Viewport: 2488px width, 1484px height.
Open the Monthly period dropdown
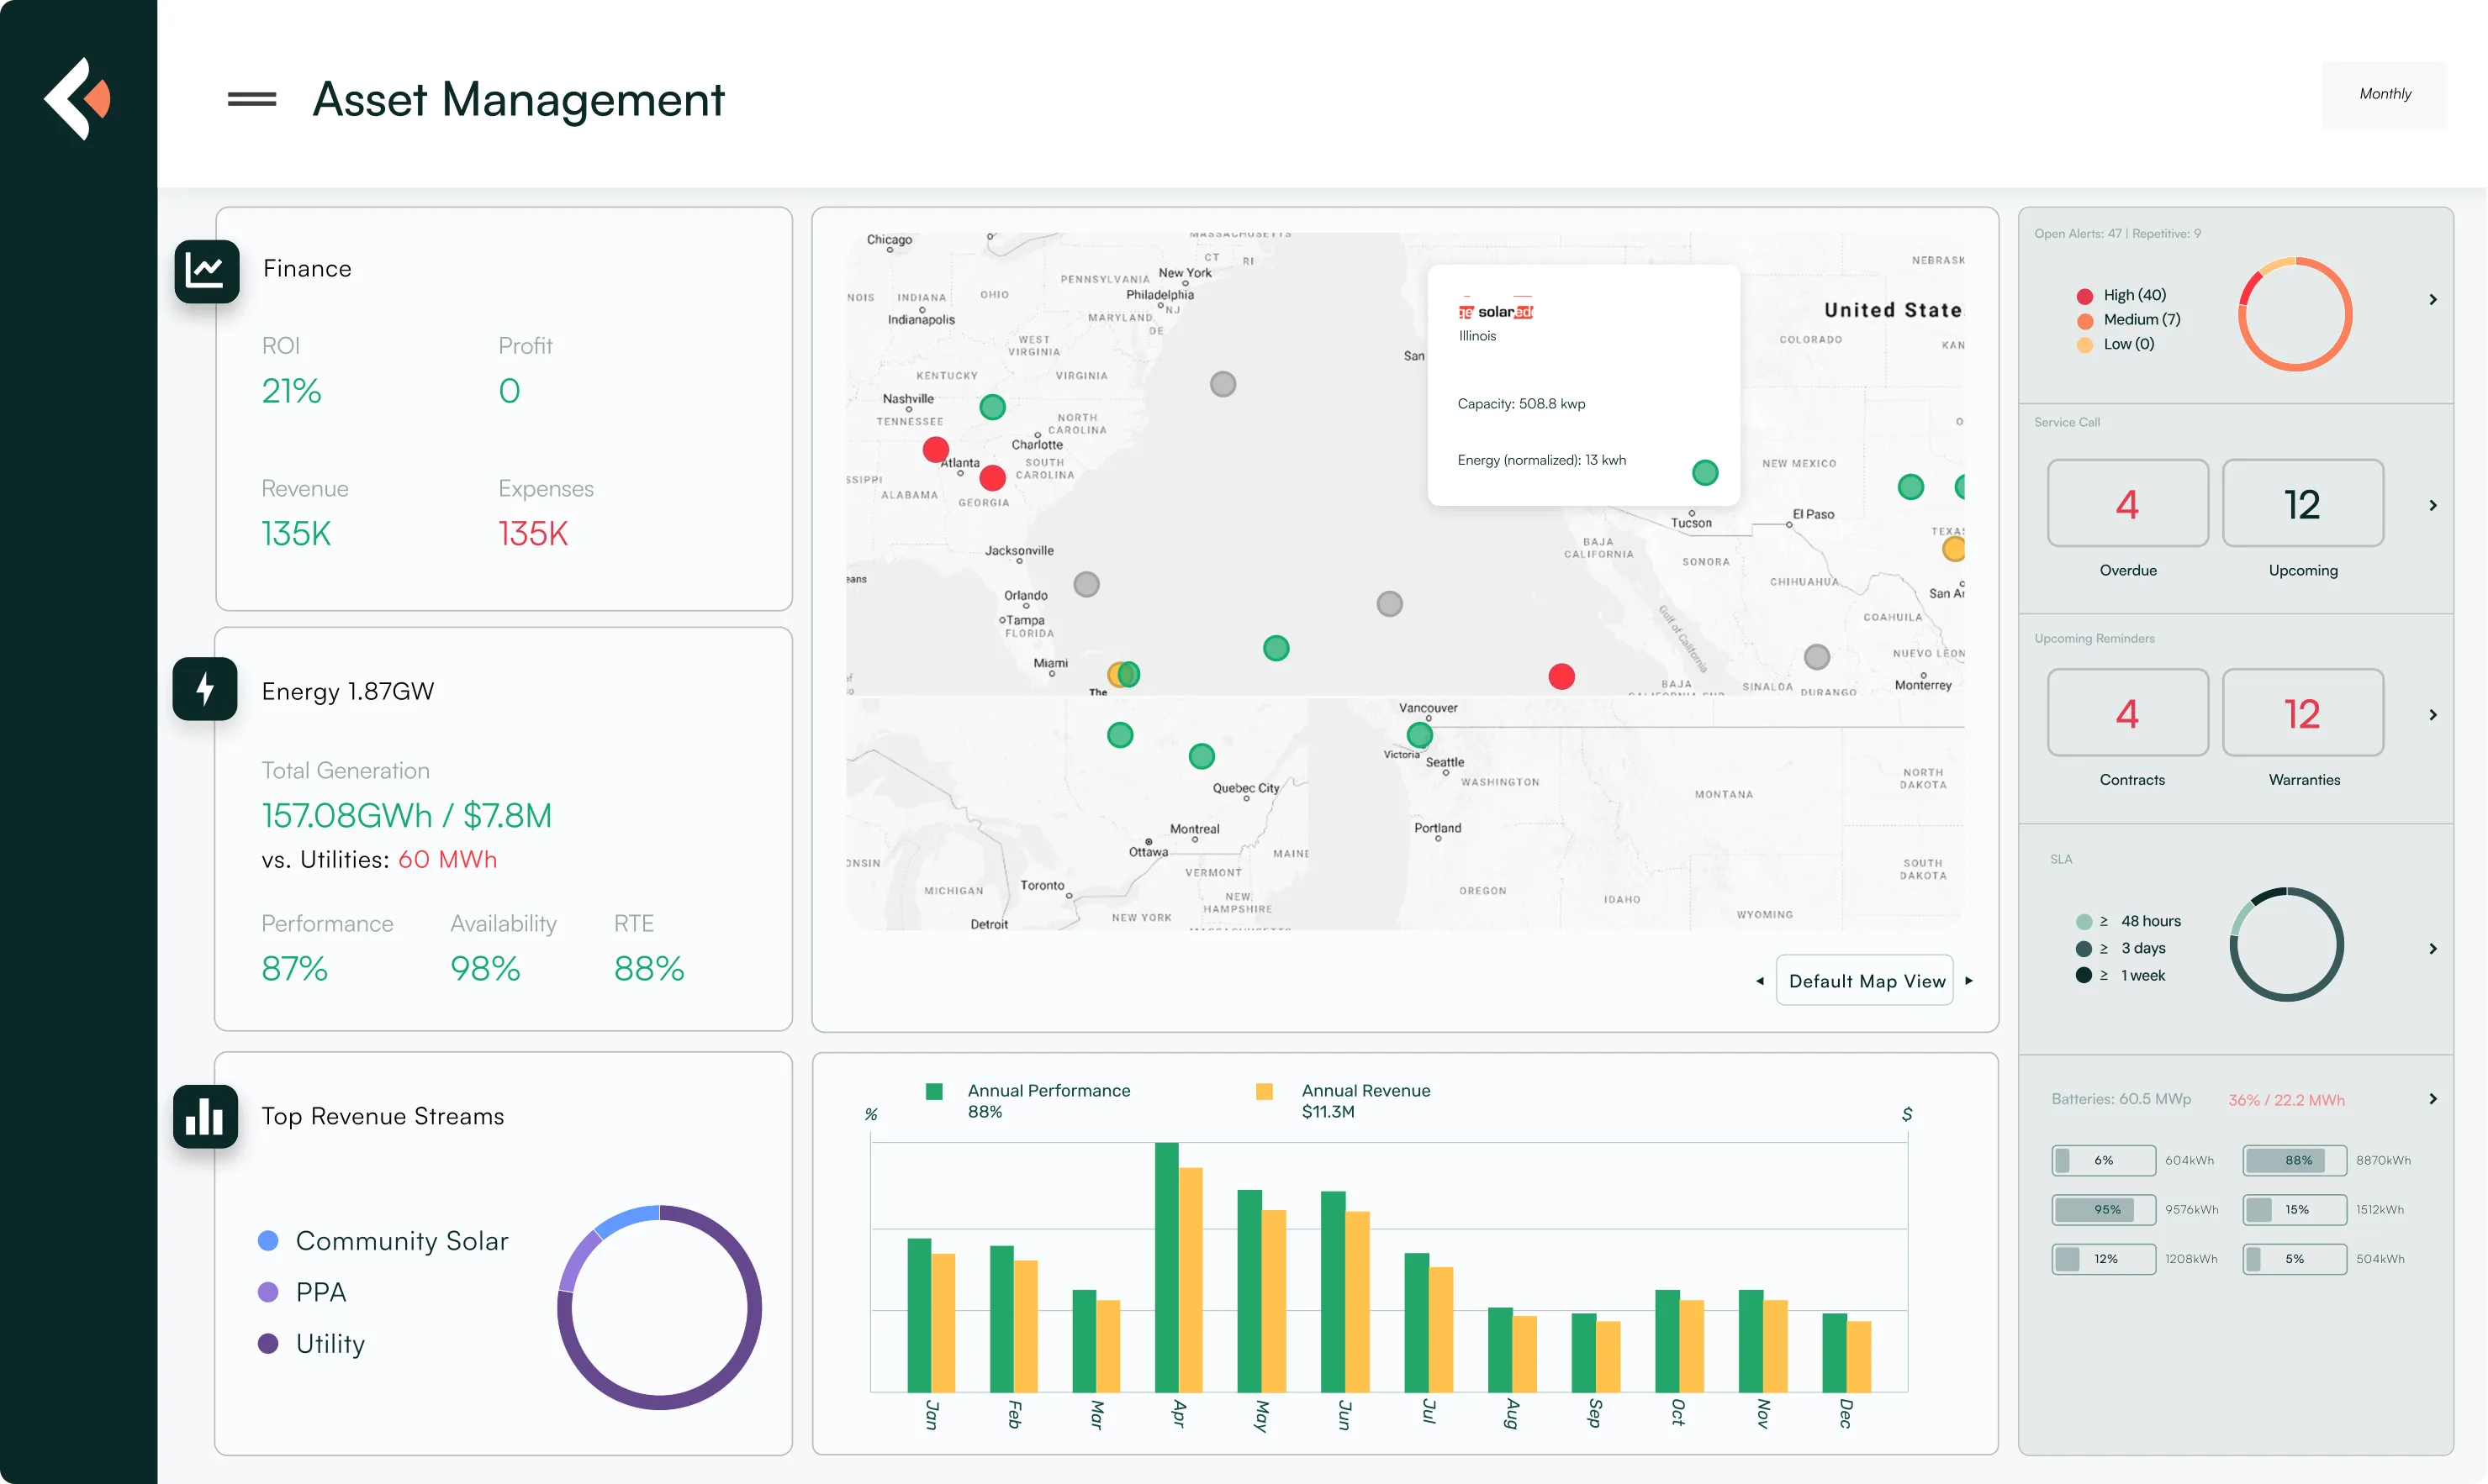pos(2385,94)
